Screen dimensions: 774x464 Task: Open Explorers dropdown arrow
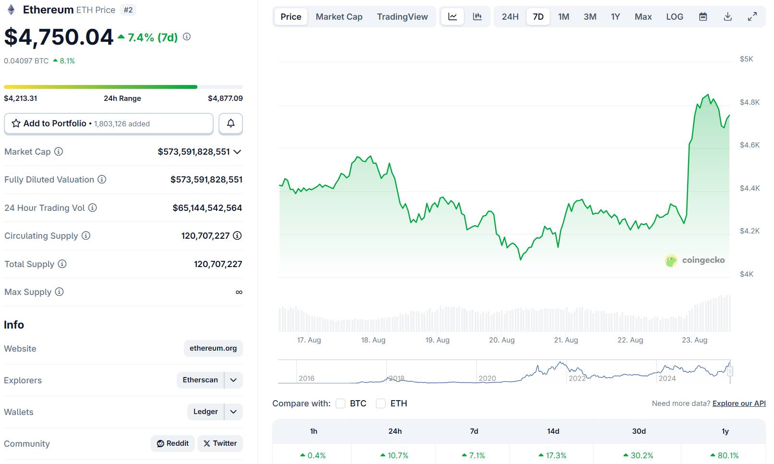[x=233, y=380]
